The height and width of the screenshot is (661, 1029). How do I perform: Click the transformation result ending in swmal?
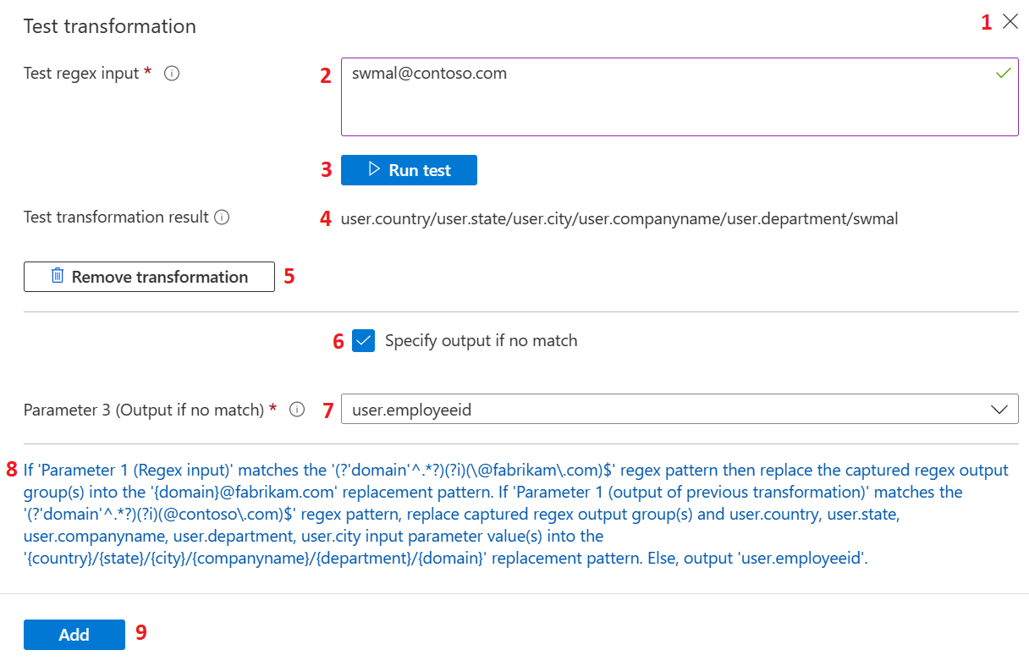point(619,219)
